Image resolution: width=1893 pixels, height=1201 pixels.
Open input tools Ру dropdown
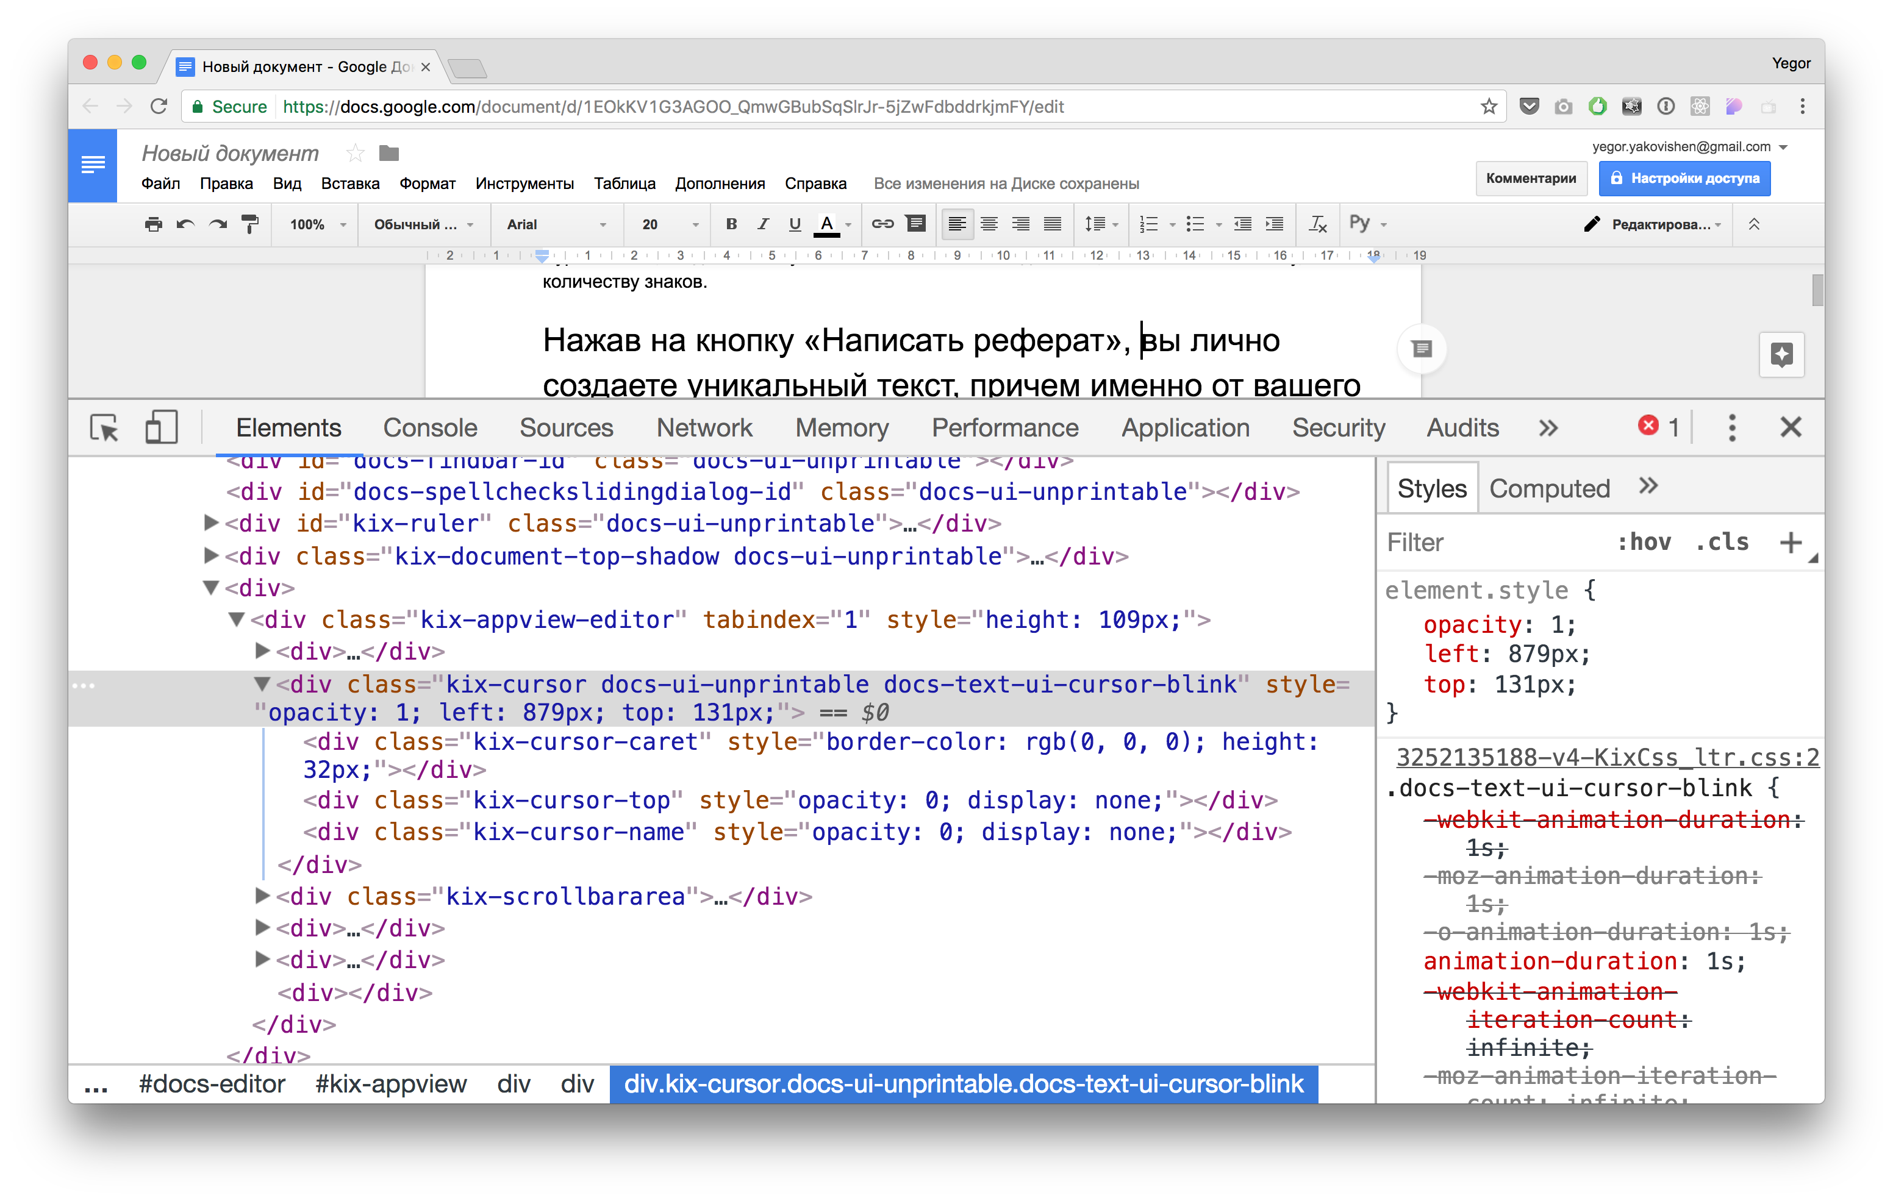pos(1368,224)
